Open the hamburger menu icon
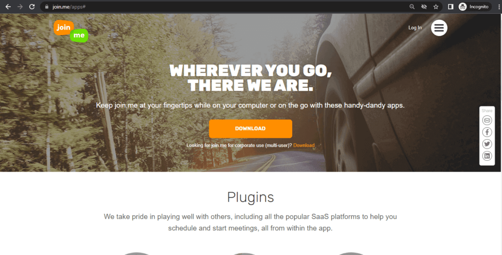This screenshot has width=502, height=255. 439,28
